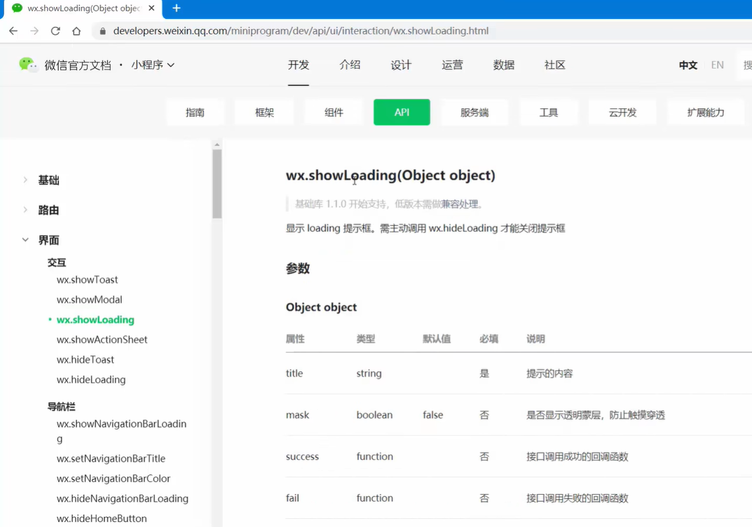Switch language to EN

pos(718,65)
